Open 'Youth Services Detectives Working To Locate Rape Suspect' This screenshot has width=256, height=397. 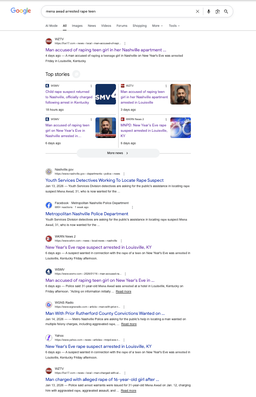(x=104, y=180)
